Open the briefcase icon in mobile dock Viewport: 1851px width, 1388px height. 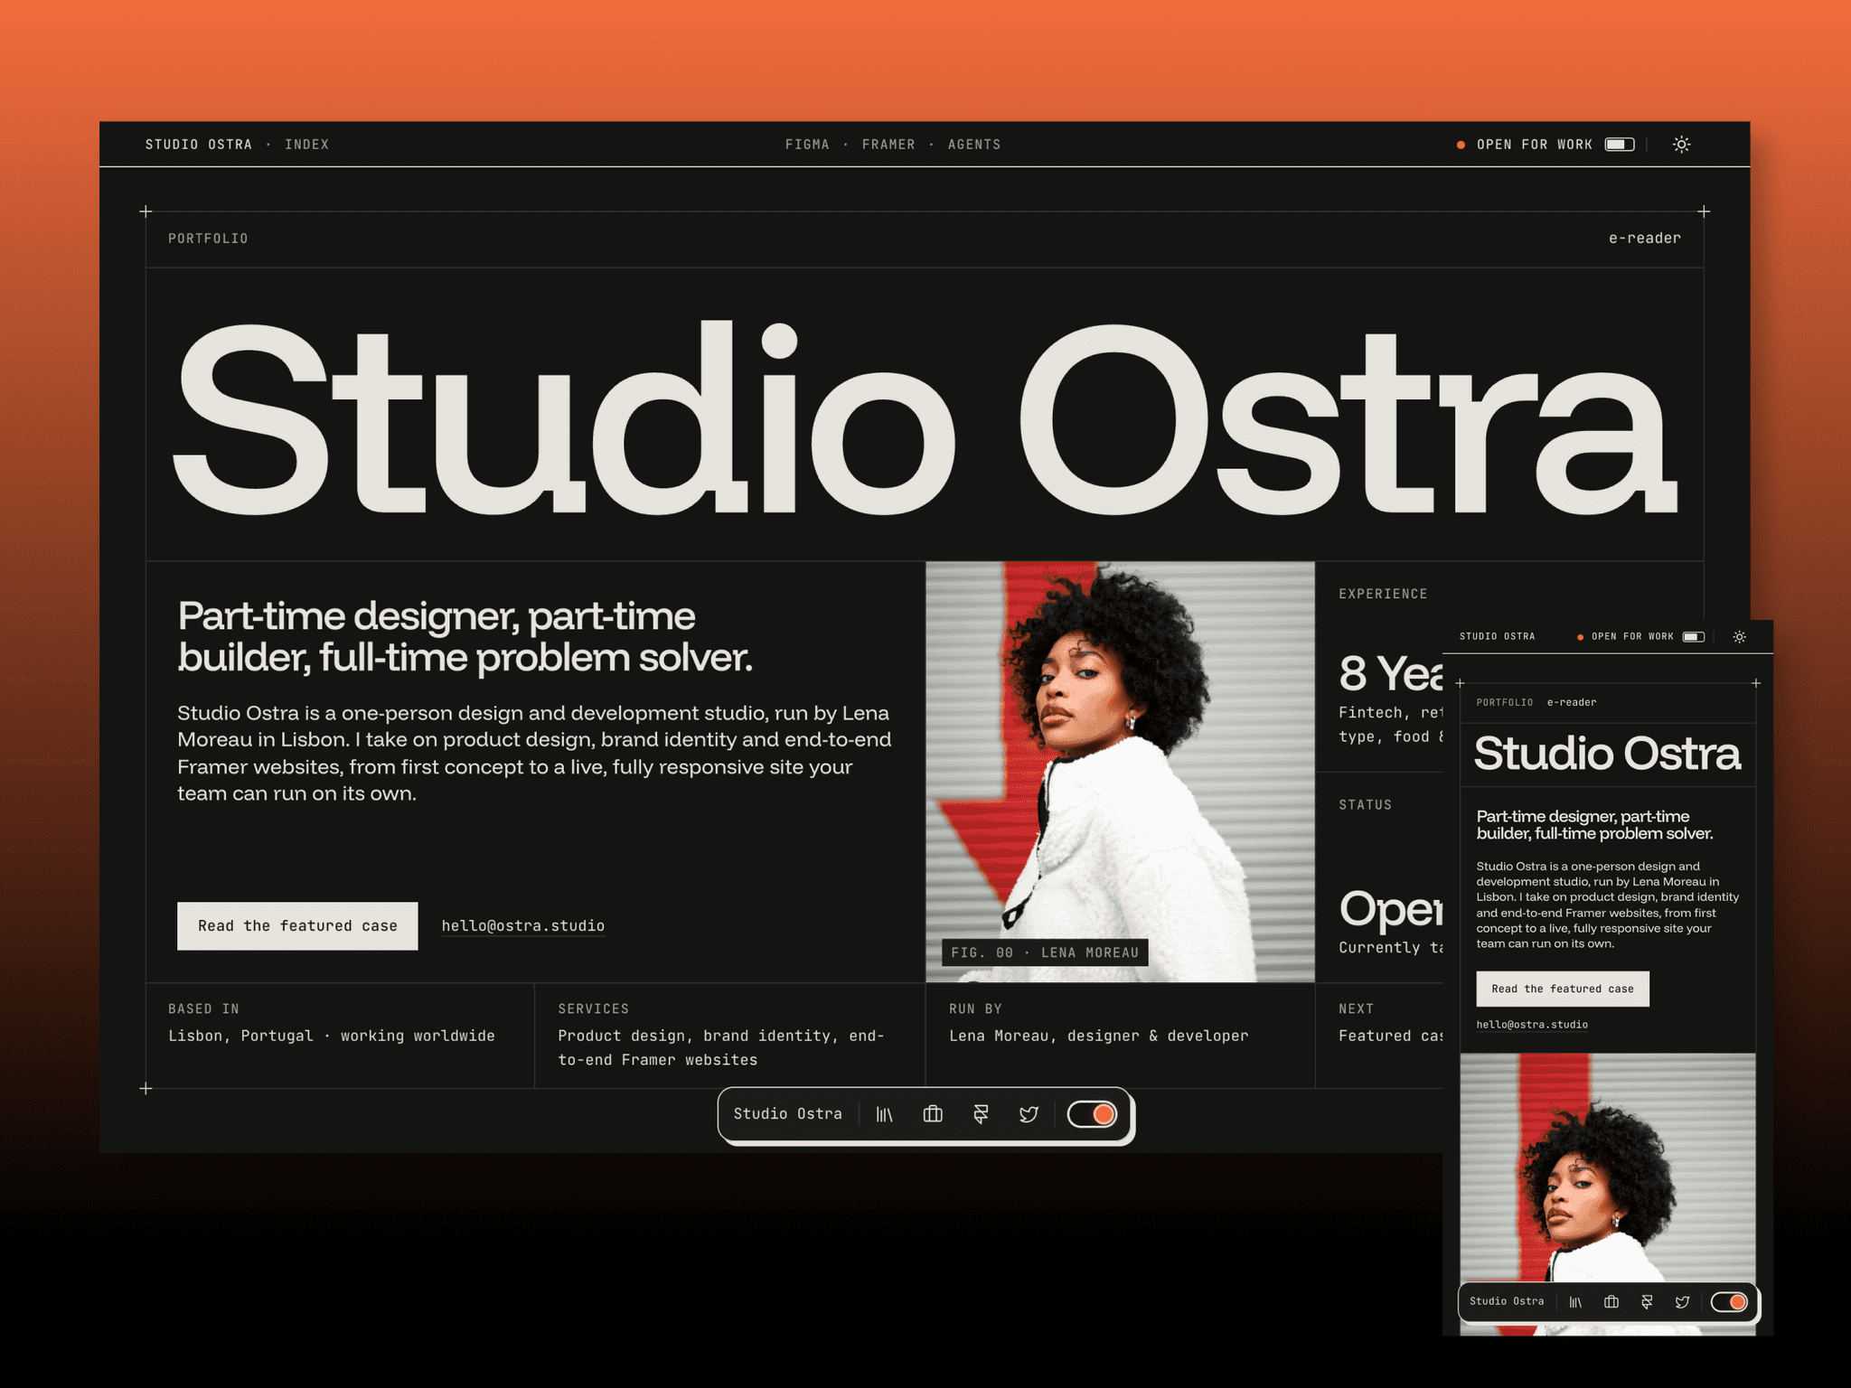(1611, 1302)
